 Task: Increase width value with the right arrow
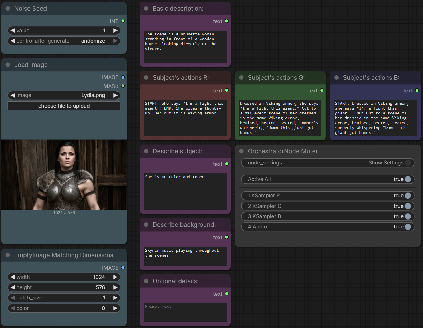point(115,277)
